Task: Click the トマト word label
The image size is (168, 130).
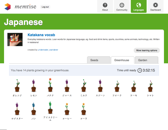Action: (150, 95)
